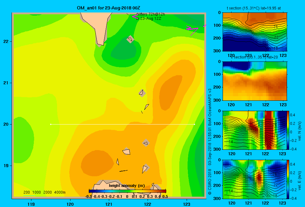Screen dimensions: 305x207
Task: Click the "© CSIRO 2018" vertical text
Action: 210,182
